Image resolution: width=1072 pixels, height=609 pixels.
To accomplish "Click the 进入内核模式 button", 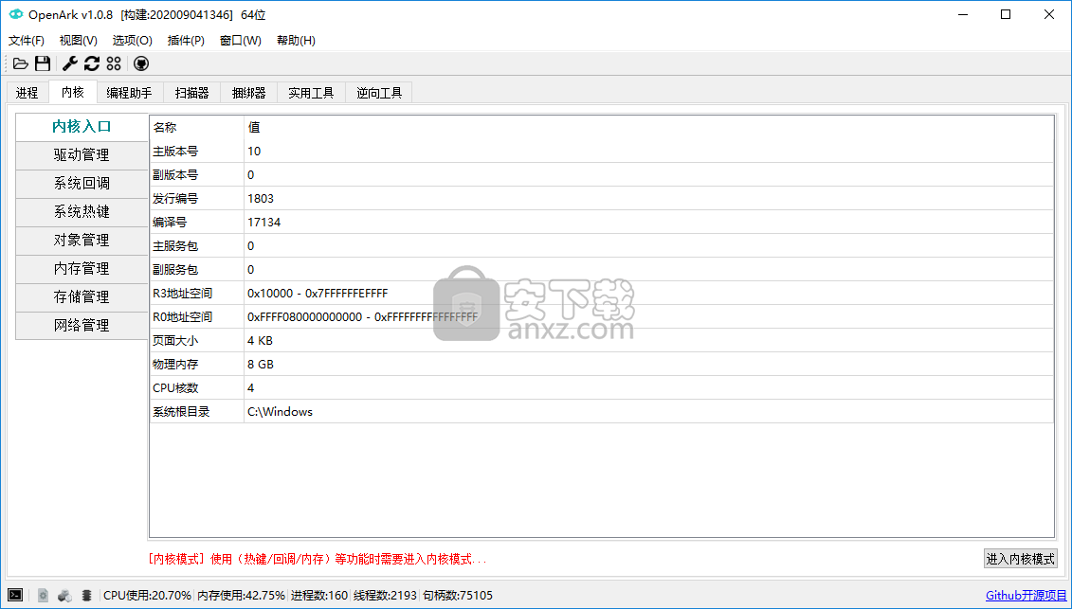I will tap(1020, 559).
